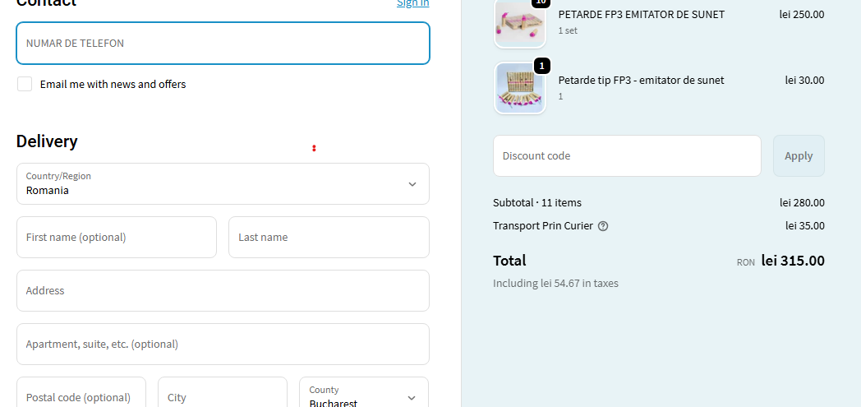Click the Postal code (optional) field
This screenshot has width=861, height=407.
[x=81, y=396]
